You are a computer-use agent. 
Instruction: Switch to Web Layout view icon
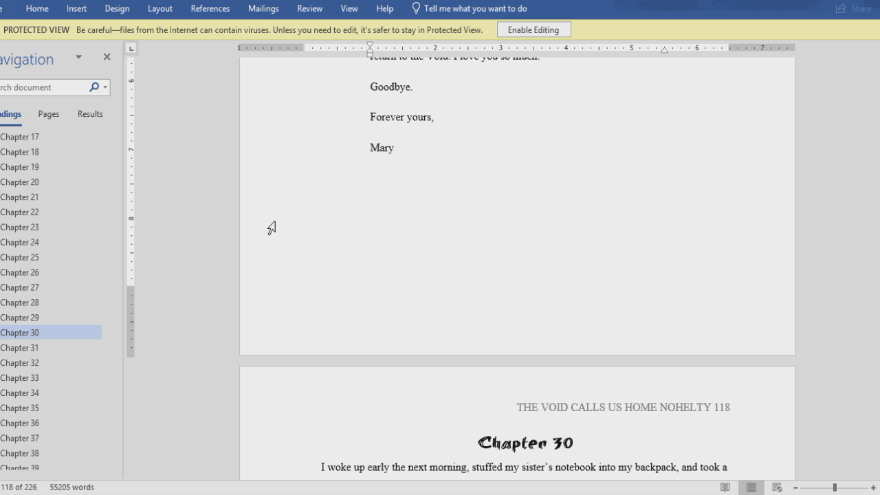tap(778, 487)
